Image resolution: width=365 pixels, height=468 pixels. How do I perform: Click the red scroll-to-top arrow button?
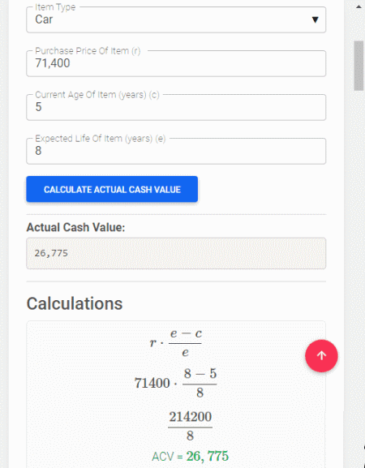[321, 356]
